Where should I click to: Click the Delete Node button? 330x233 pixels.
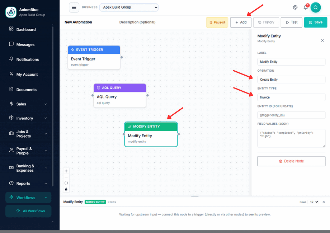291,161
